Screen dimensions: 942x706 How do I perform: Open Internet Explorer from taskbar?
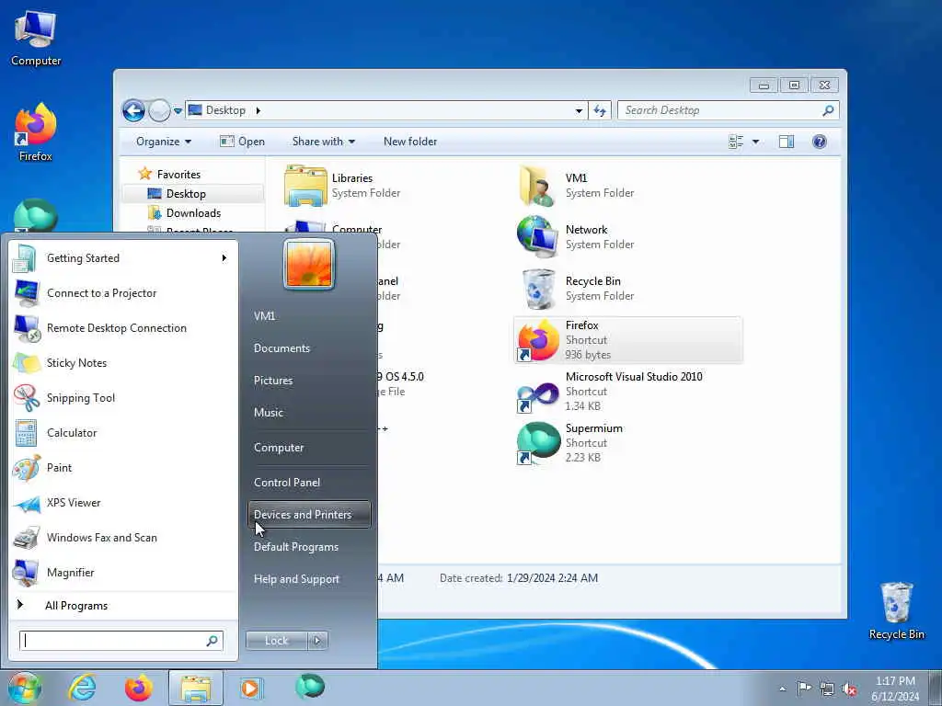point(82,688)
